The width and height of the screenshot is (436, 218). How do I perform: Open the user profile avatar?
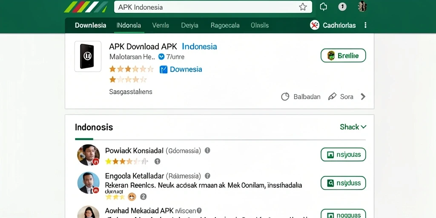[362, 6]
